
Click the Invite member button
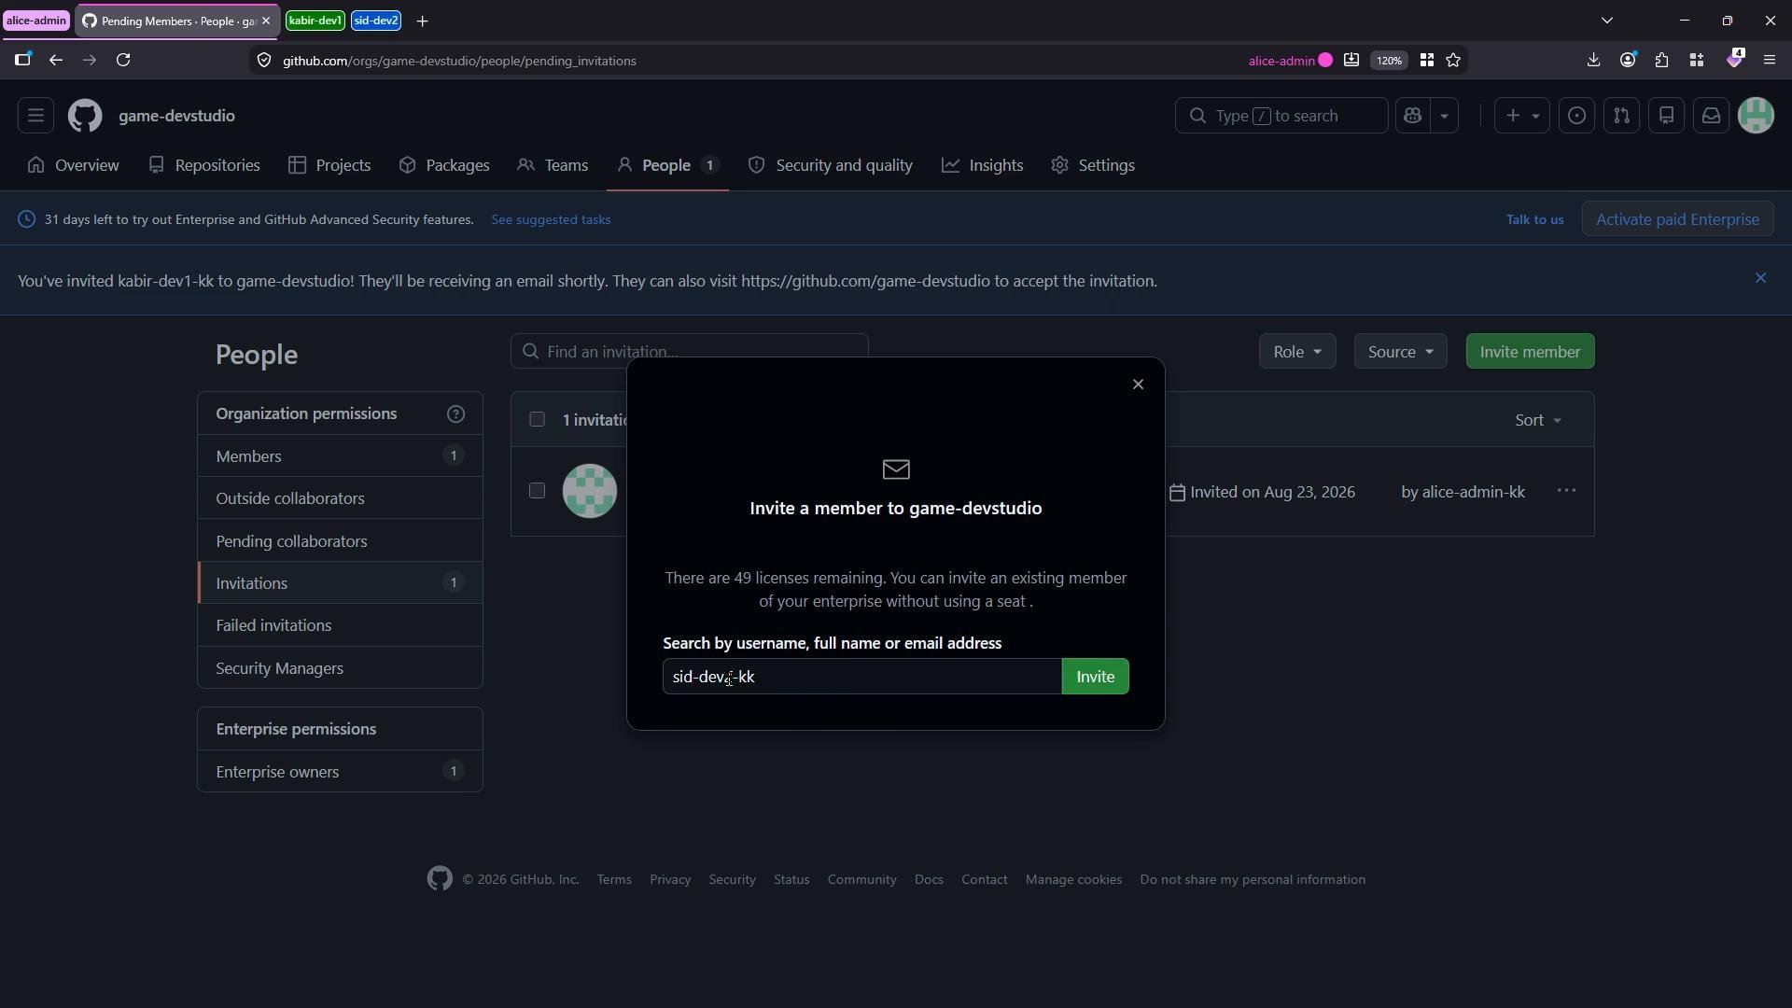(1530, 352)
